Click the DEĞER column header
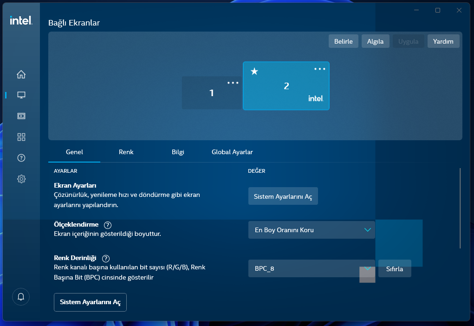The height and width of the screenshot is (326, 474). (257, 171)
